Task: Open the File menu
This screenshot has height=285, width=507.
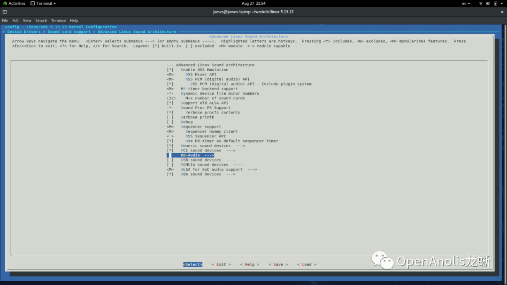Action: point(5,20)
